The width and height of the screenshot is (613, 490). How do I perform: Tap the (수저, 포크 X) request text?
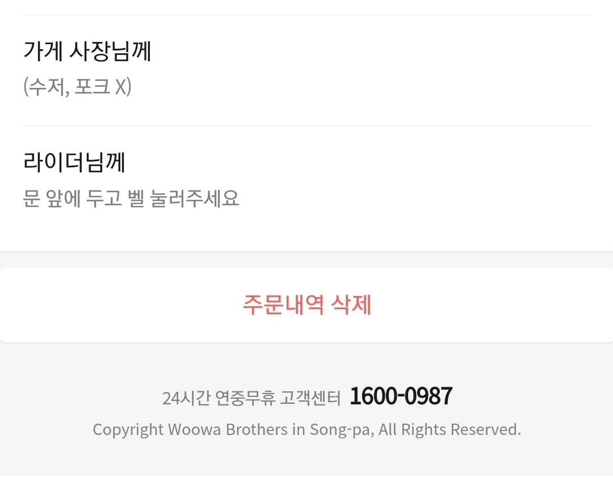tap(77, 87)
